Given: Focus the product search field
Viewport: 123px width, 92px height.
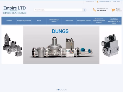Looking at the screenshot, I should pyautogui.click(x=58, y=10).
